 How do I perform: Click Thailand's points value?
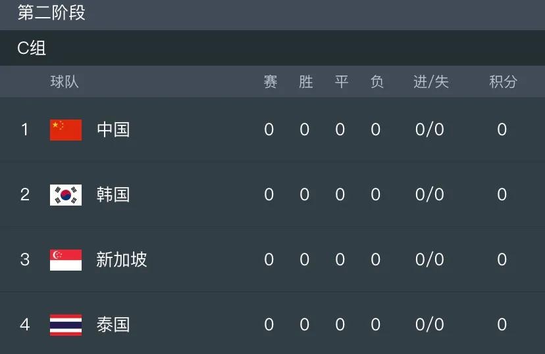[x=502, y=324]
